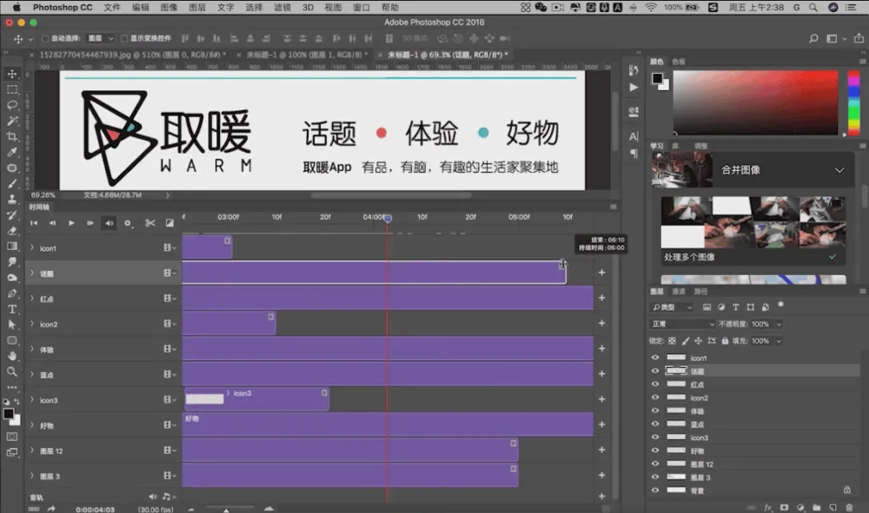The height and width of the screenshot is (513, 869).
Task: Click the transition icon in the timeline controls
Action: pos(169,223)
